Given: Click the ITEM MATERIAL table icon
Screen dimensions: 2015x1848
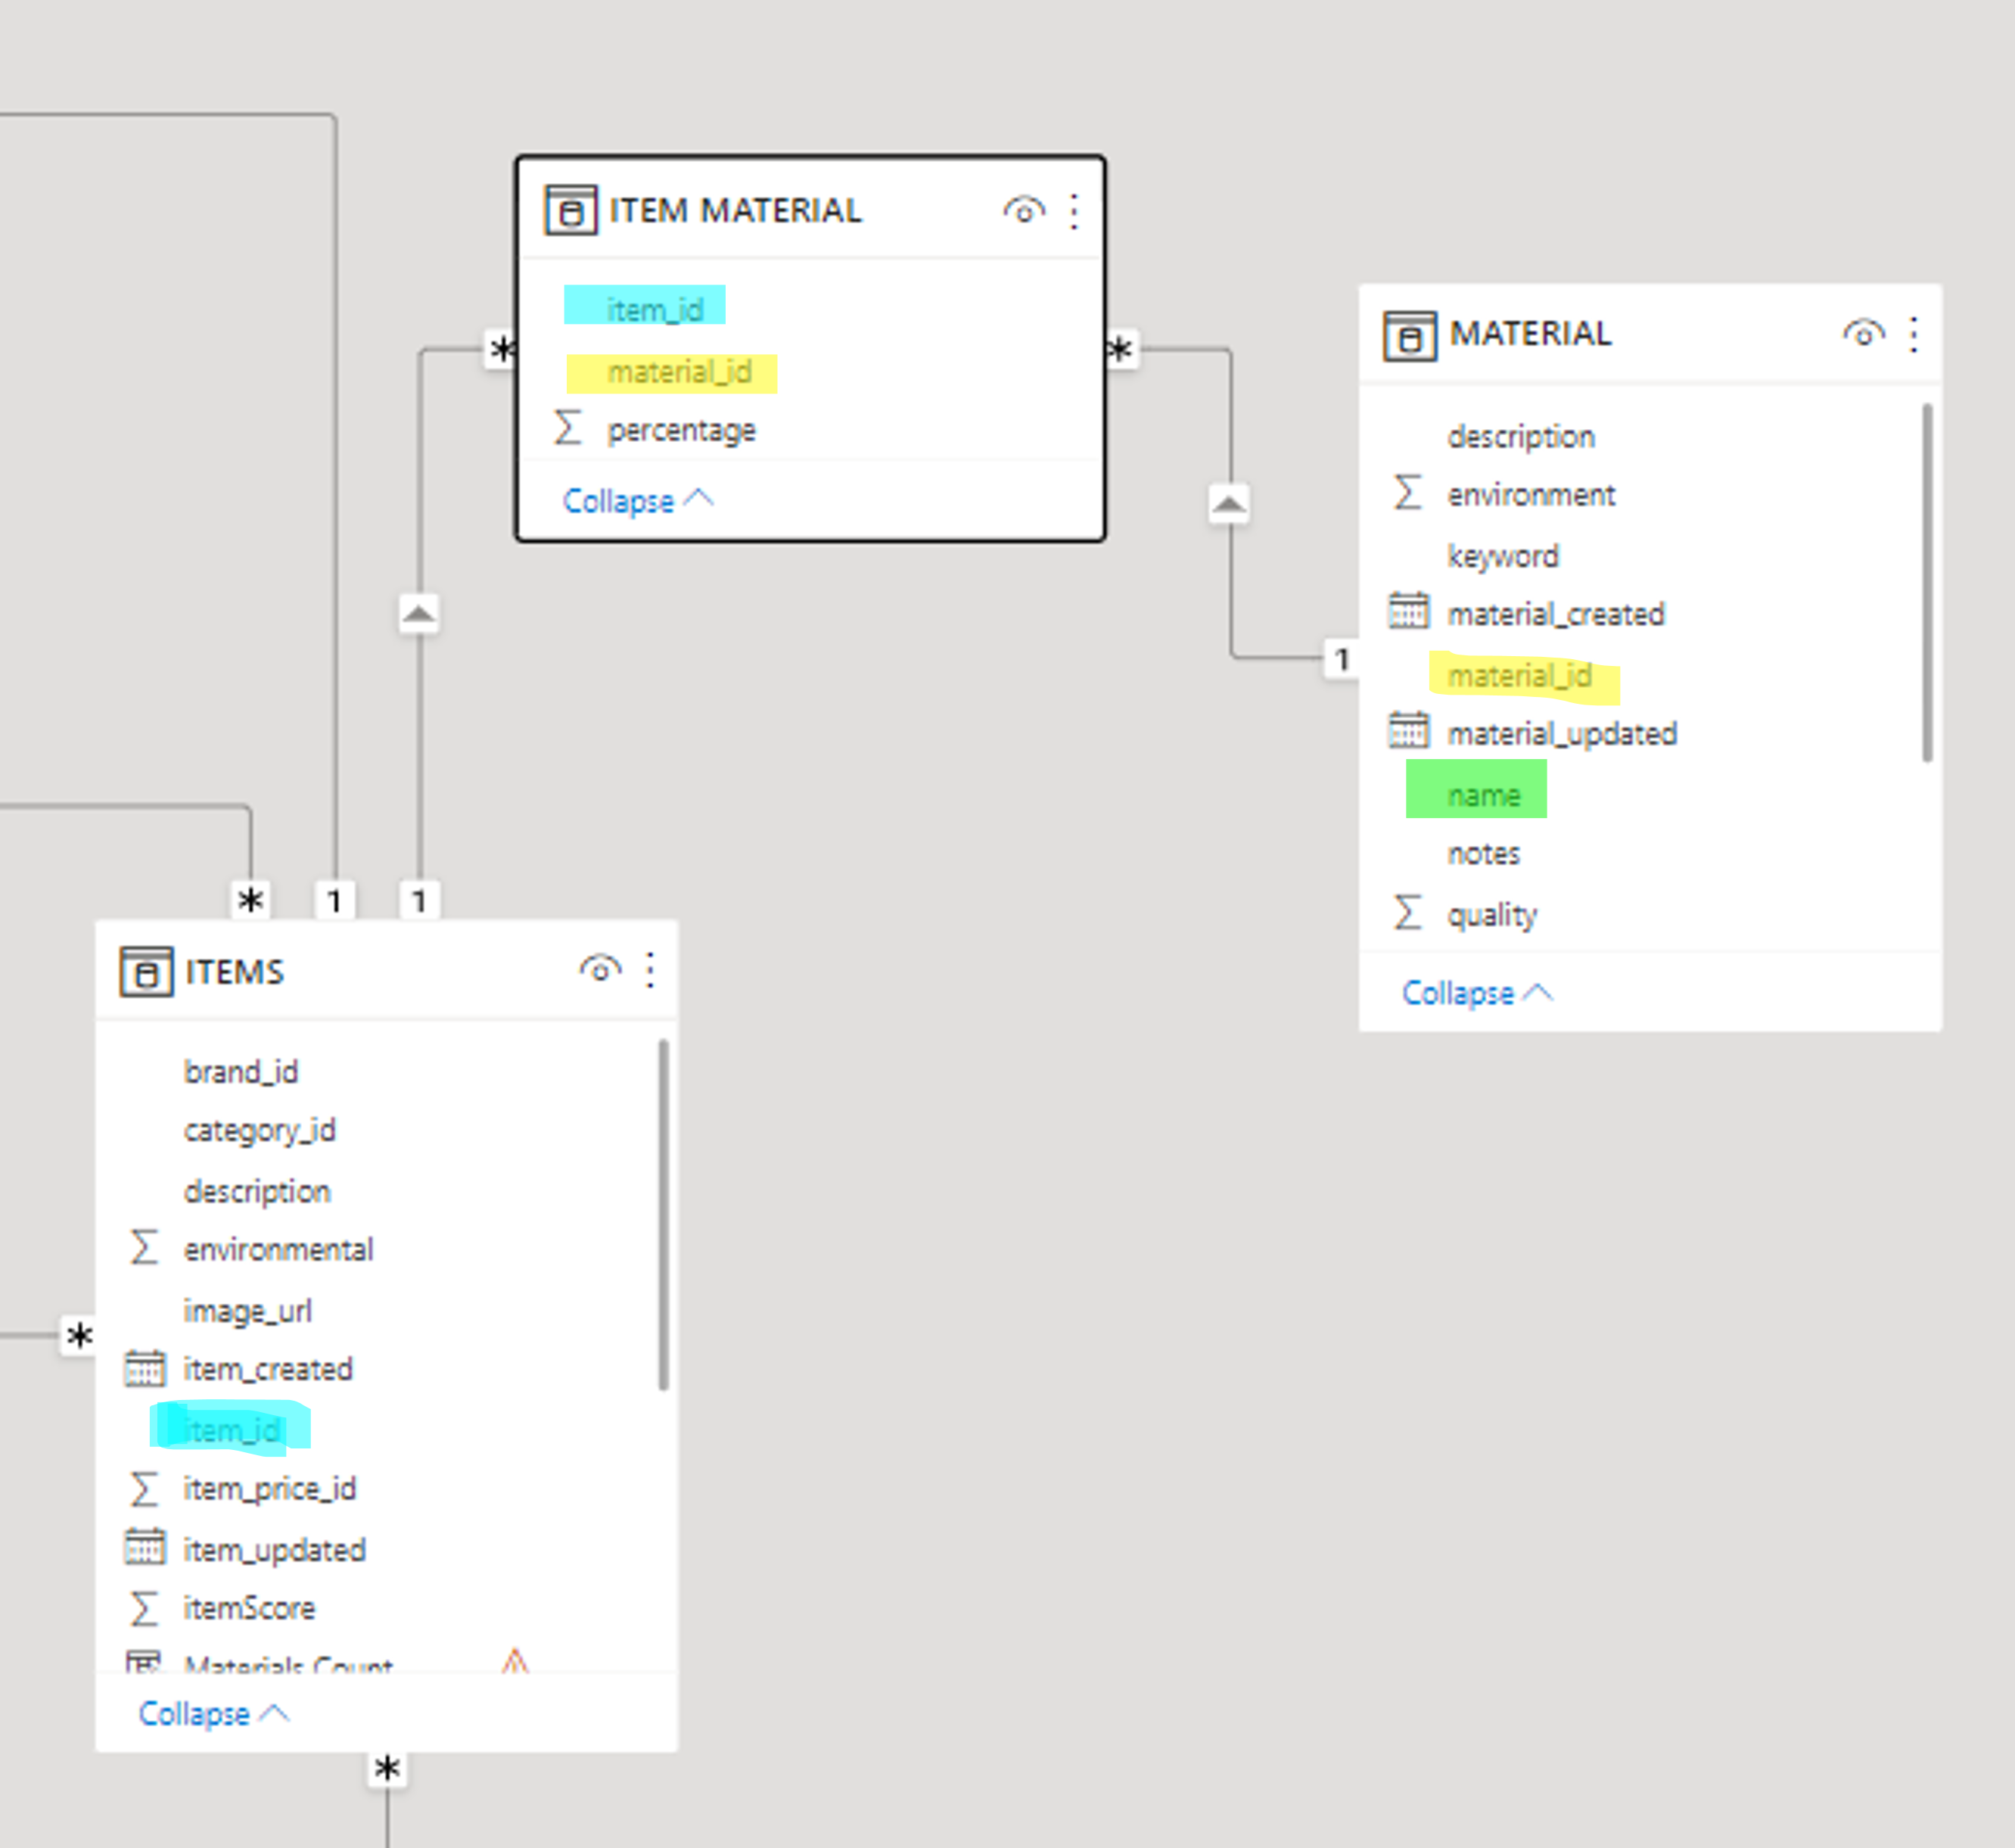Looking at the screenshot, I should (x=570, y=210).
